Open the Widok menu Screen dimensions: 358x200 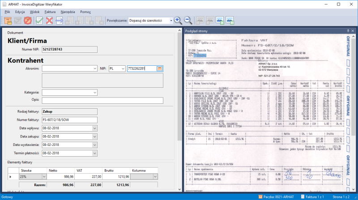(x=35, y=12)
